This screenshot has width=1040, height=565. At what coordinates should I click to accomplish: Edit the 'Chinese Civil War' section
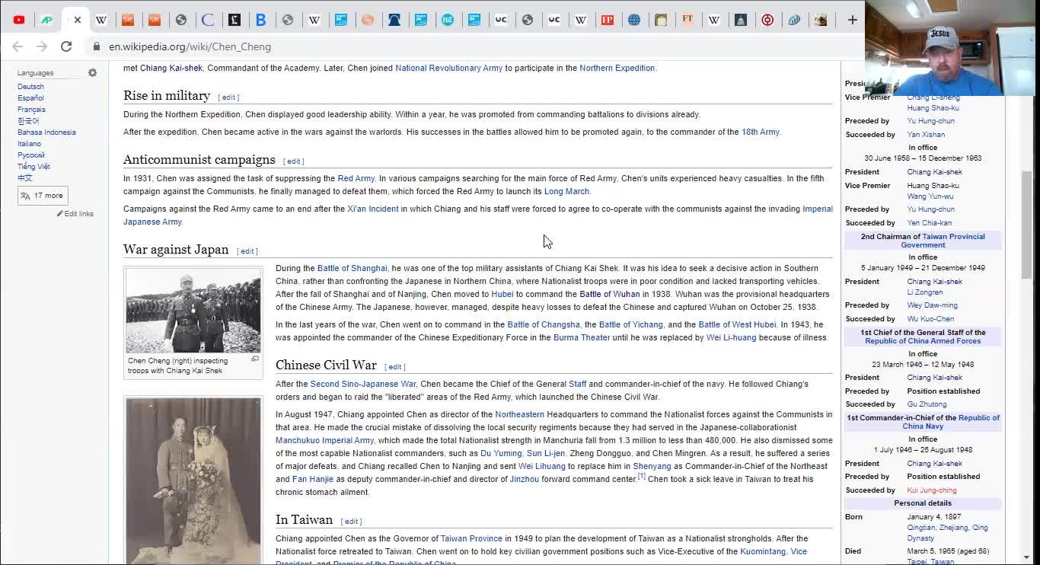pos(395,367)
